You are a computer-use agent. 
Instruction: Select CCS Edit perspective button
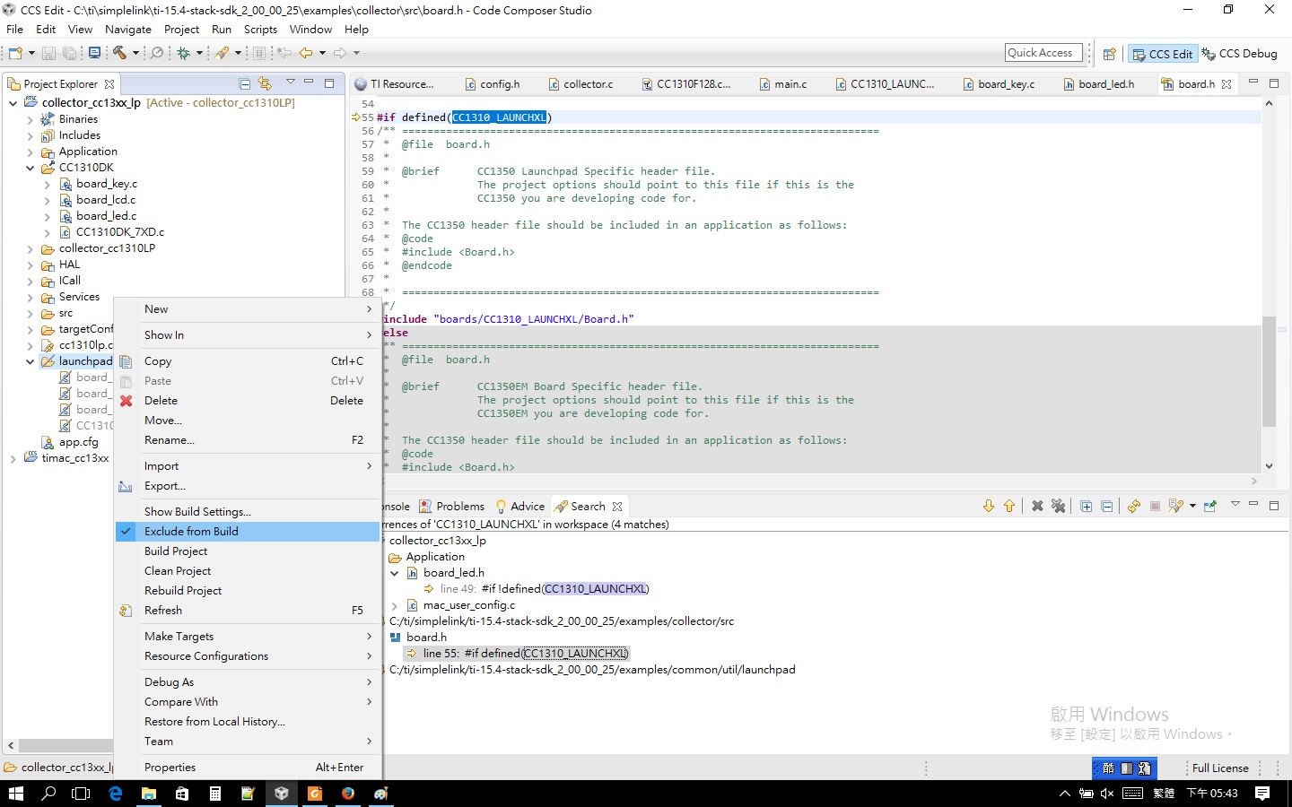tap(1162, 54)
